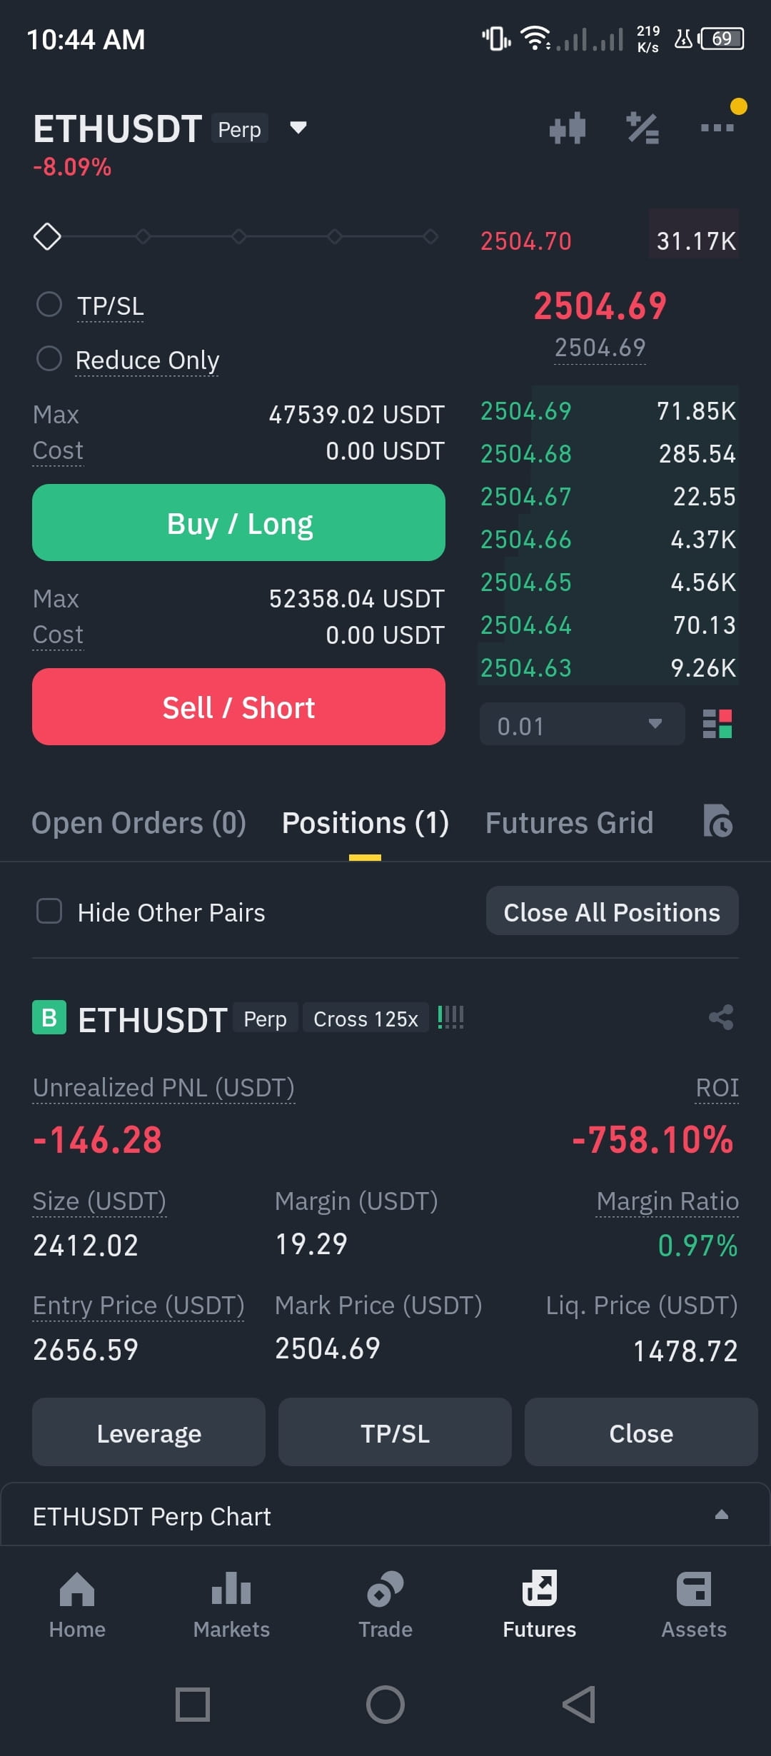
Task: Enable the TP/SL radio option
Action: 49,304
